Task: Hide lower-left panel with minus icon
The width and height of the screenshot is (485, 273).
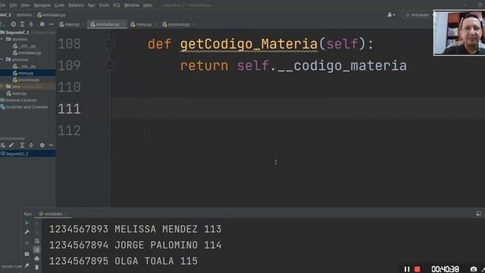Action: (51, 145)
